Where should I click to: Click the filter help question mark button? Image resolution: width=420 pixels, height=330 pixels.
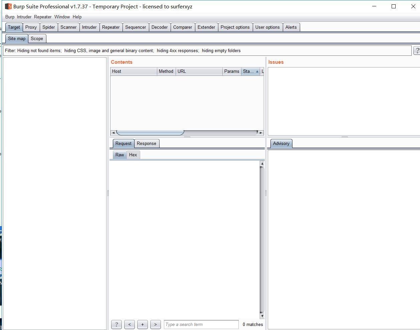pyautogui.click(x=417, y=50)
